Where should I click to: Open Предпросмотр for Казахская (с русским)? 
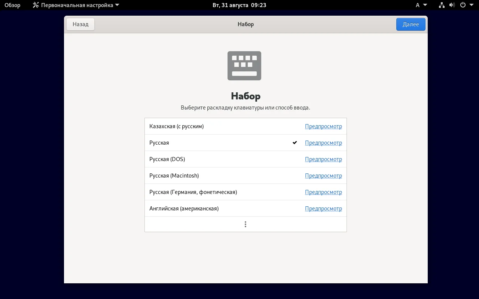[323, 126]
